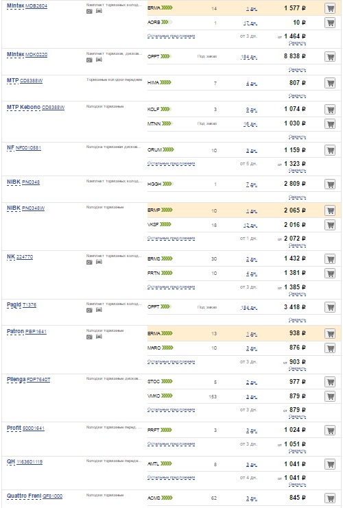Open part number link MDB2604
Screen dimensions: 343x508
coord(36,6)
